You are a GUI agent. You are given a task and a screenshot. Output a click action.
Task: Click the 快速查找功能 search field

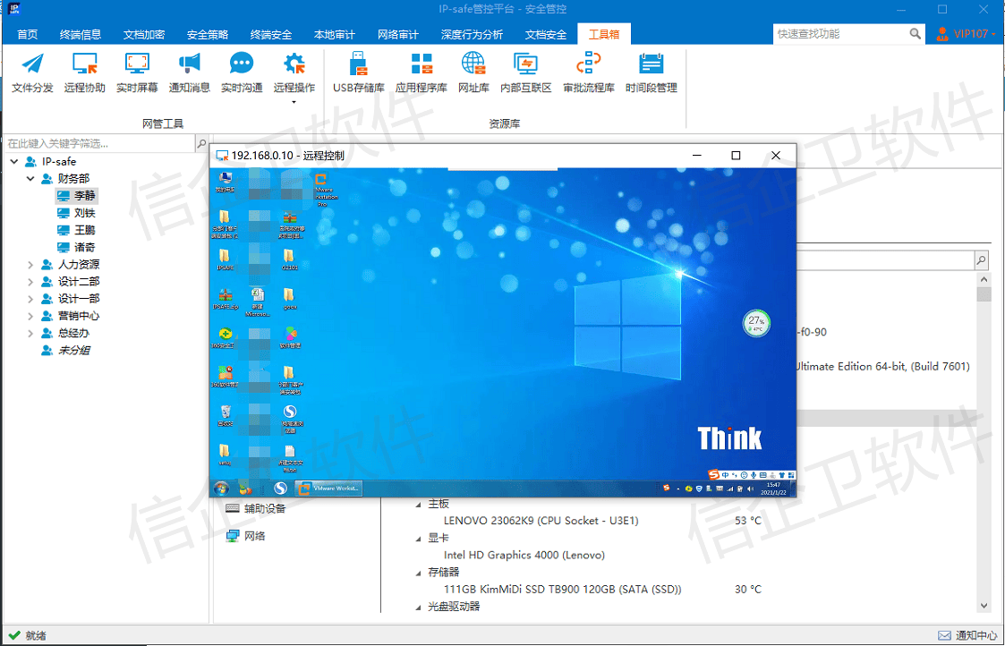(x=839, y=34)
